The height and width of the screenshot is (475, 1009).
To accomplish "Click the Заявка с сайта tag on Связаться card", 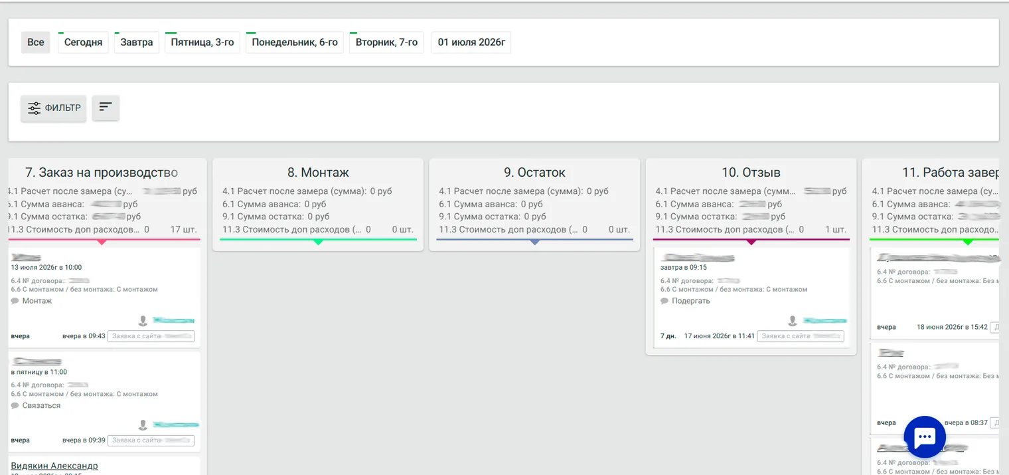I will pos(151,440).
